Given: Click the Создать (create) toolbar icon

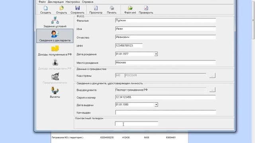Looking at the screenshot, I should click(45, 10).
